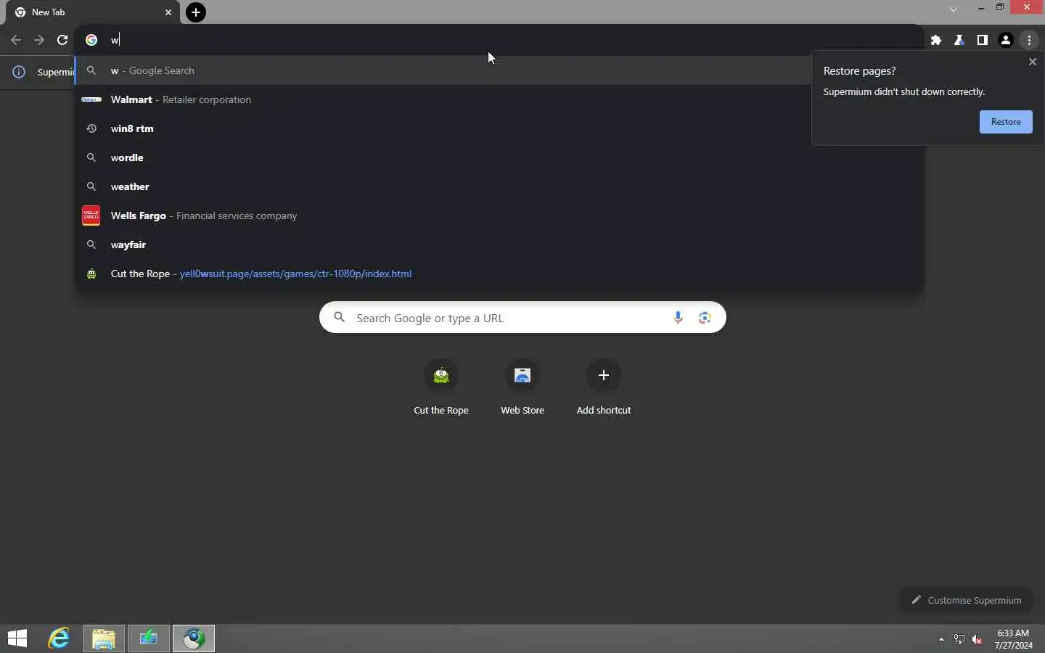
Task: Select the 'wordle' suggestion
Action: 499,157
